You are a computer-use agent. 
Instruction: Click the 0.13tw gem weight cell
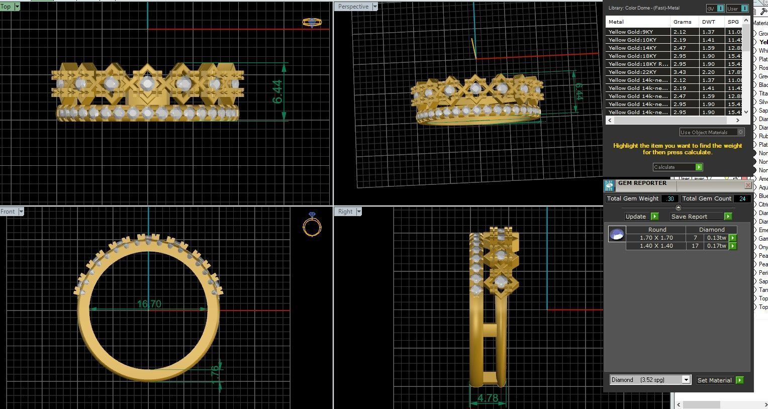coord(716,238)
